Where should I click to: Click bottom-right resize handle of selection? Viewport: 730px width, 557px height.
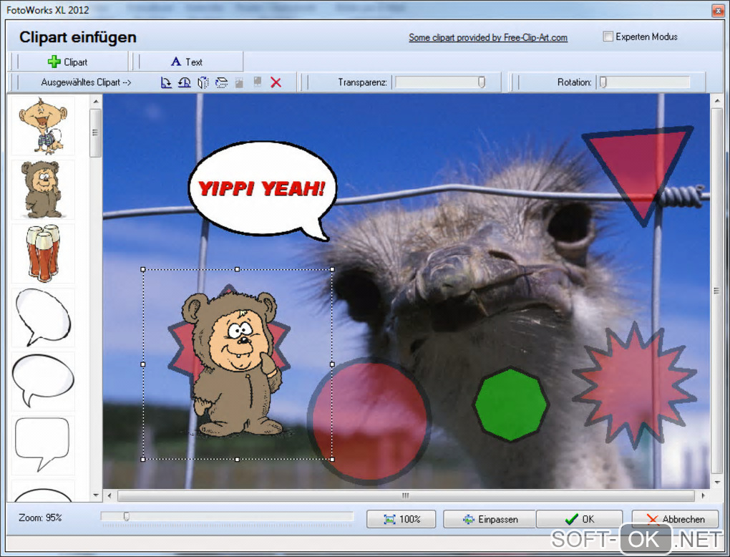point(332,459)
